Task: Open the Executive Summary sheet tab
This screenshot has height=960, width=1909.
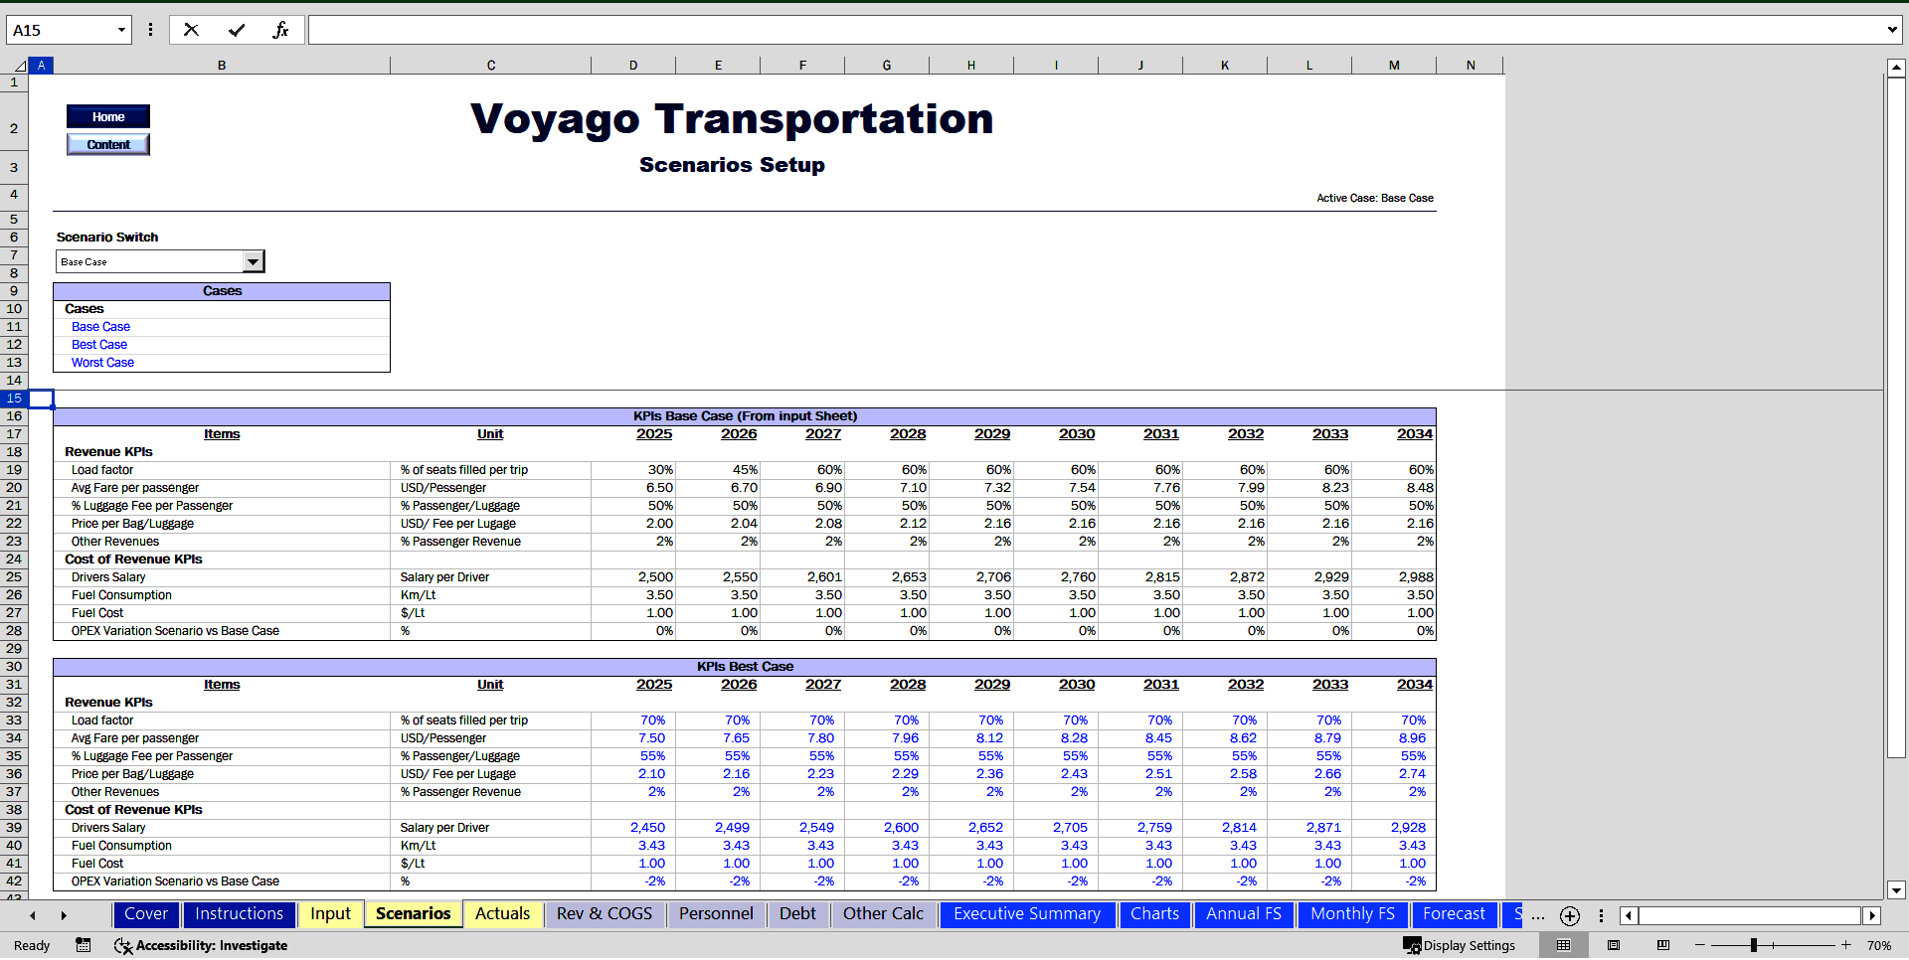Action: pos(1027,914)
